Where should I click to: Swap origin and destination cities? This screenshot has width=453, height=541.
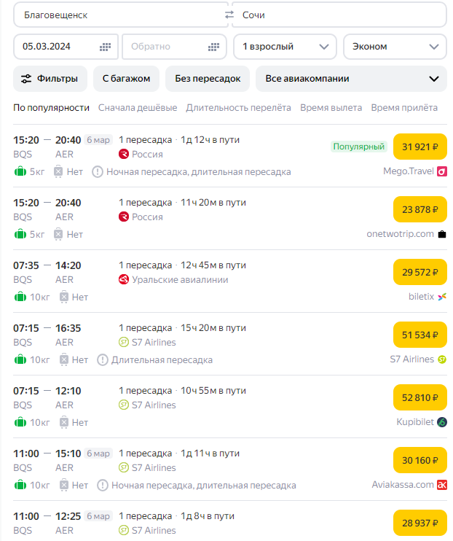click(229, 15)
